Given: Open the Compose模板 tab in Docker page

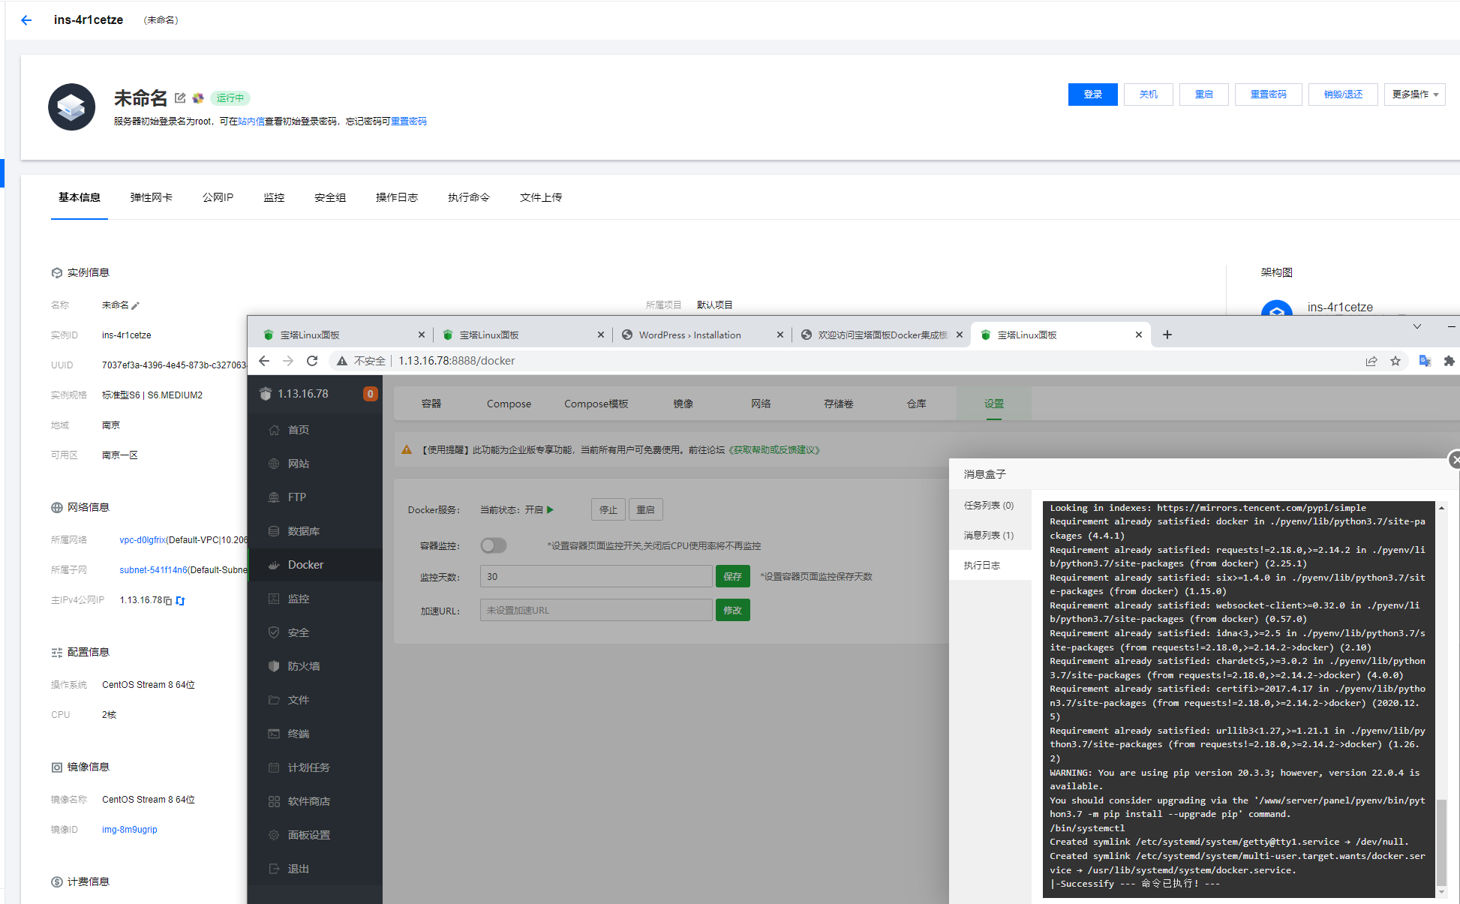Looking at the screenshot, I should (x=596, y=404).
